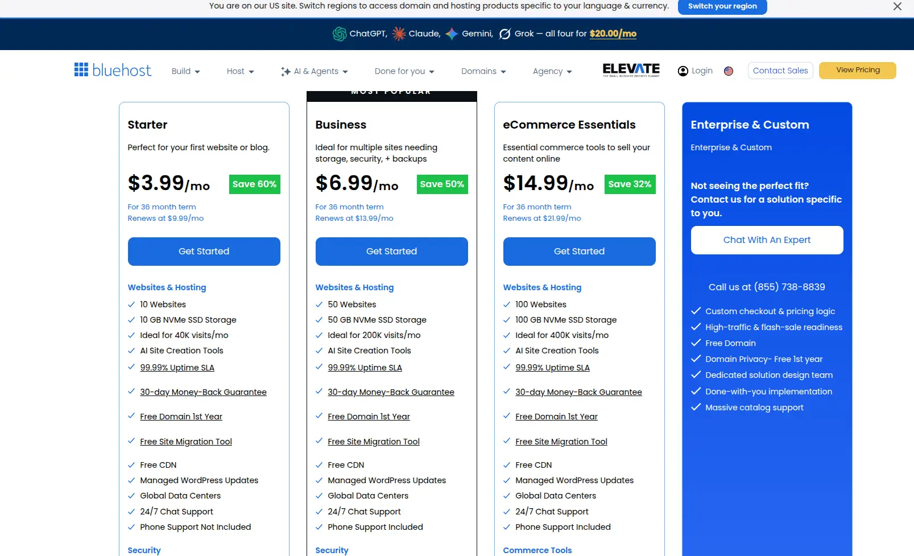Click the Login user icon

point(683,71)
